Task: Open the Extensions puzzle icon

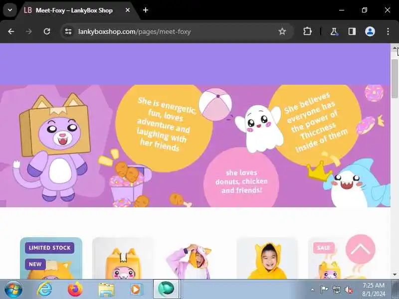Action: point(307,31)
